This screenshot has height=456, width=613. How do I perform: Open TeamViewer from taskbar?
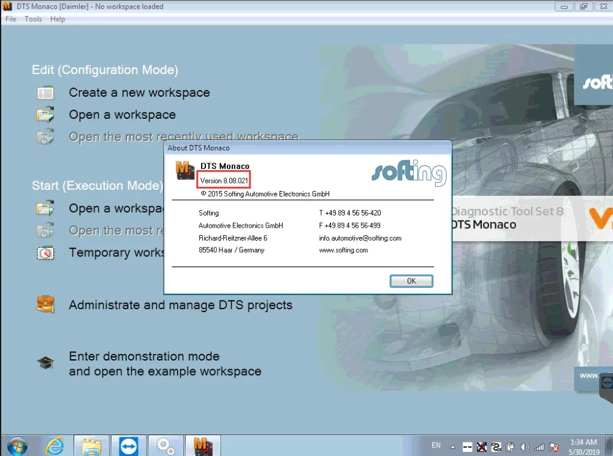point(128,446)
